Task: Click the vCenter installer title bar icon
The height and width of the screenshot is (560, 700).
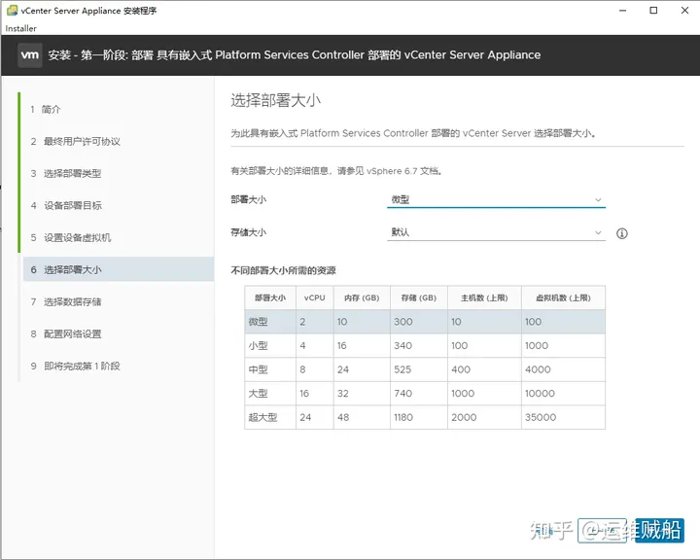Action: coord(11,11)
